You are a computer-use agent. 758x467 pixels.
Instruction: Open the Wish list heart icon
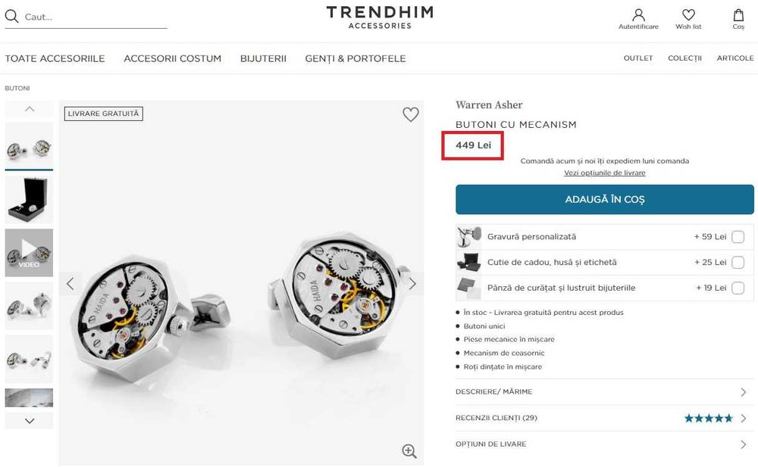[x=688, y=16]
